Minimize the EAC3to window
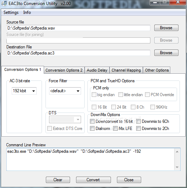 tap(155, 2)
